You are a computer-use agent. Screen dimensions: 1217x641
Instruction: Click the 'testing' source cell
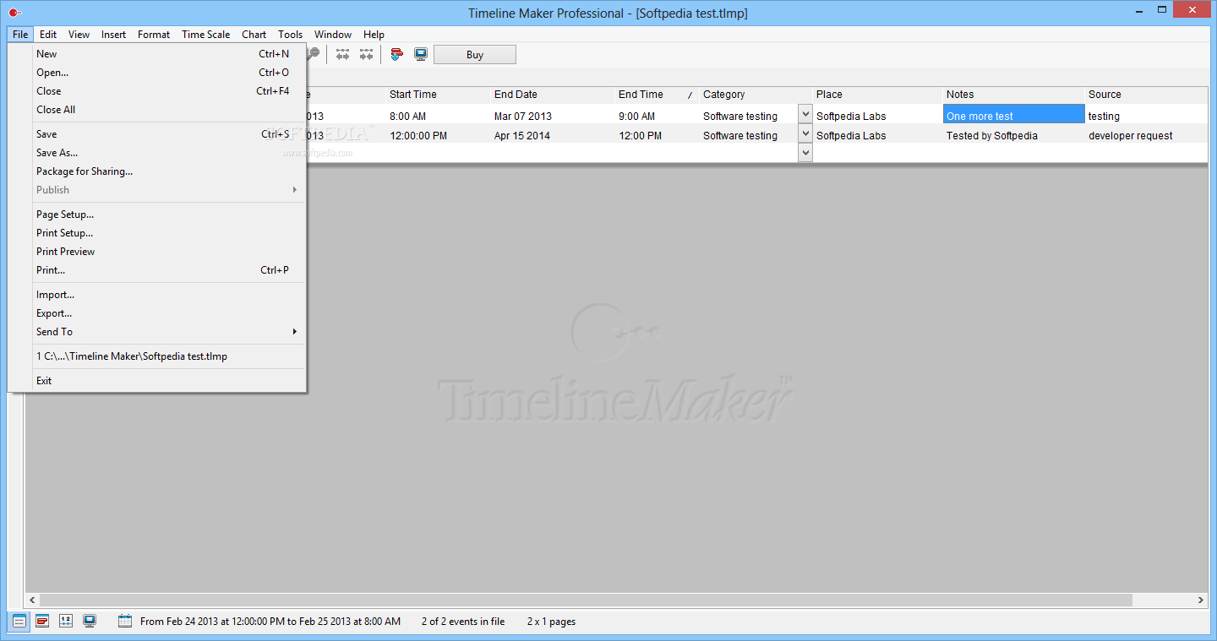pos(1146,116)
